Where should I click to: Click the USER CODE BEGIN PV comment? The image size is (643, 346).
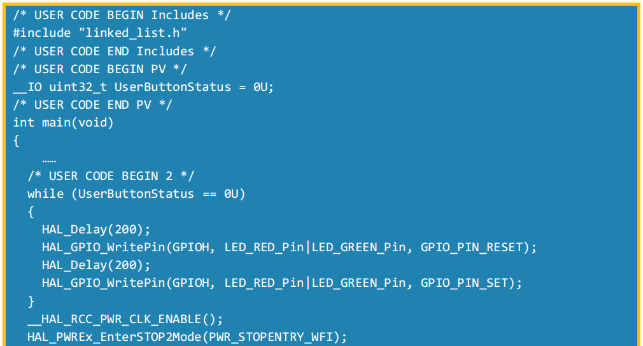click(100, 69)
